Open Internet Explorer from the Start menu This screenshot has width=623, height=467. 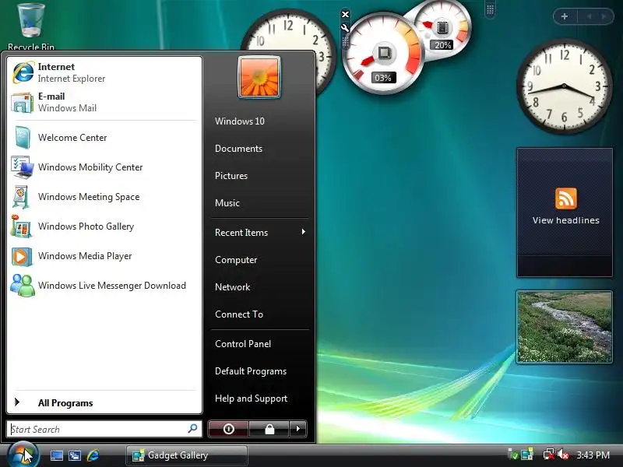[104, 72]
